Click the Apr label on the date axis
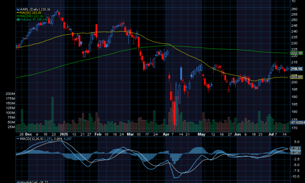The width and height of the screenshot is (305, 183). click(166, 134)
